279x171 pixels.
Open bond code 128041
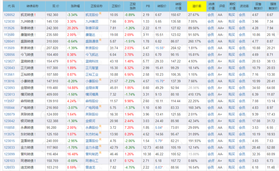point(9,41)
